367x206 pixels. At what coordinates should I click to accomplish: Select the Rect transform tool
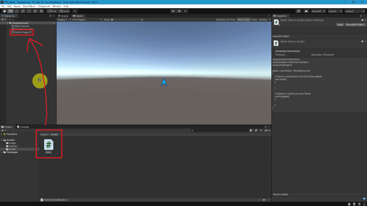pyautogui.click(x=29, y=11)
